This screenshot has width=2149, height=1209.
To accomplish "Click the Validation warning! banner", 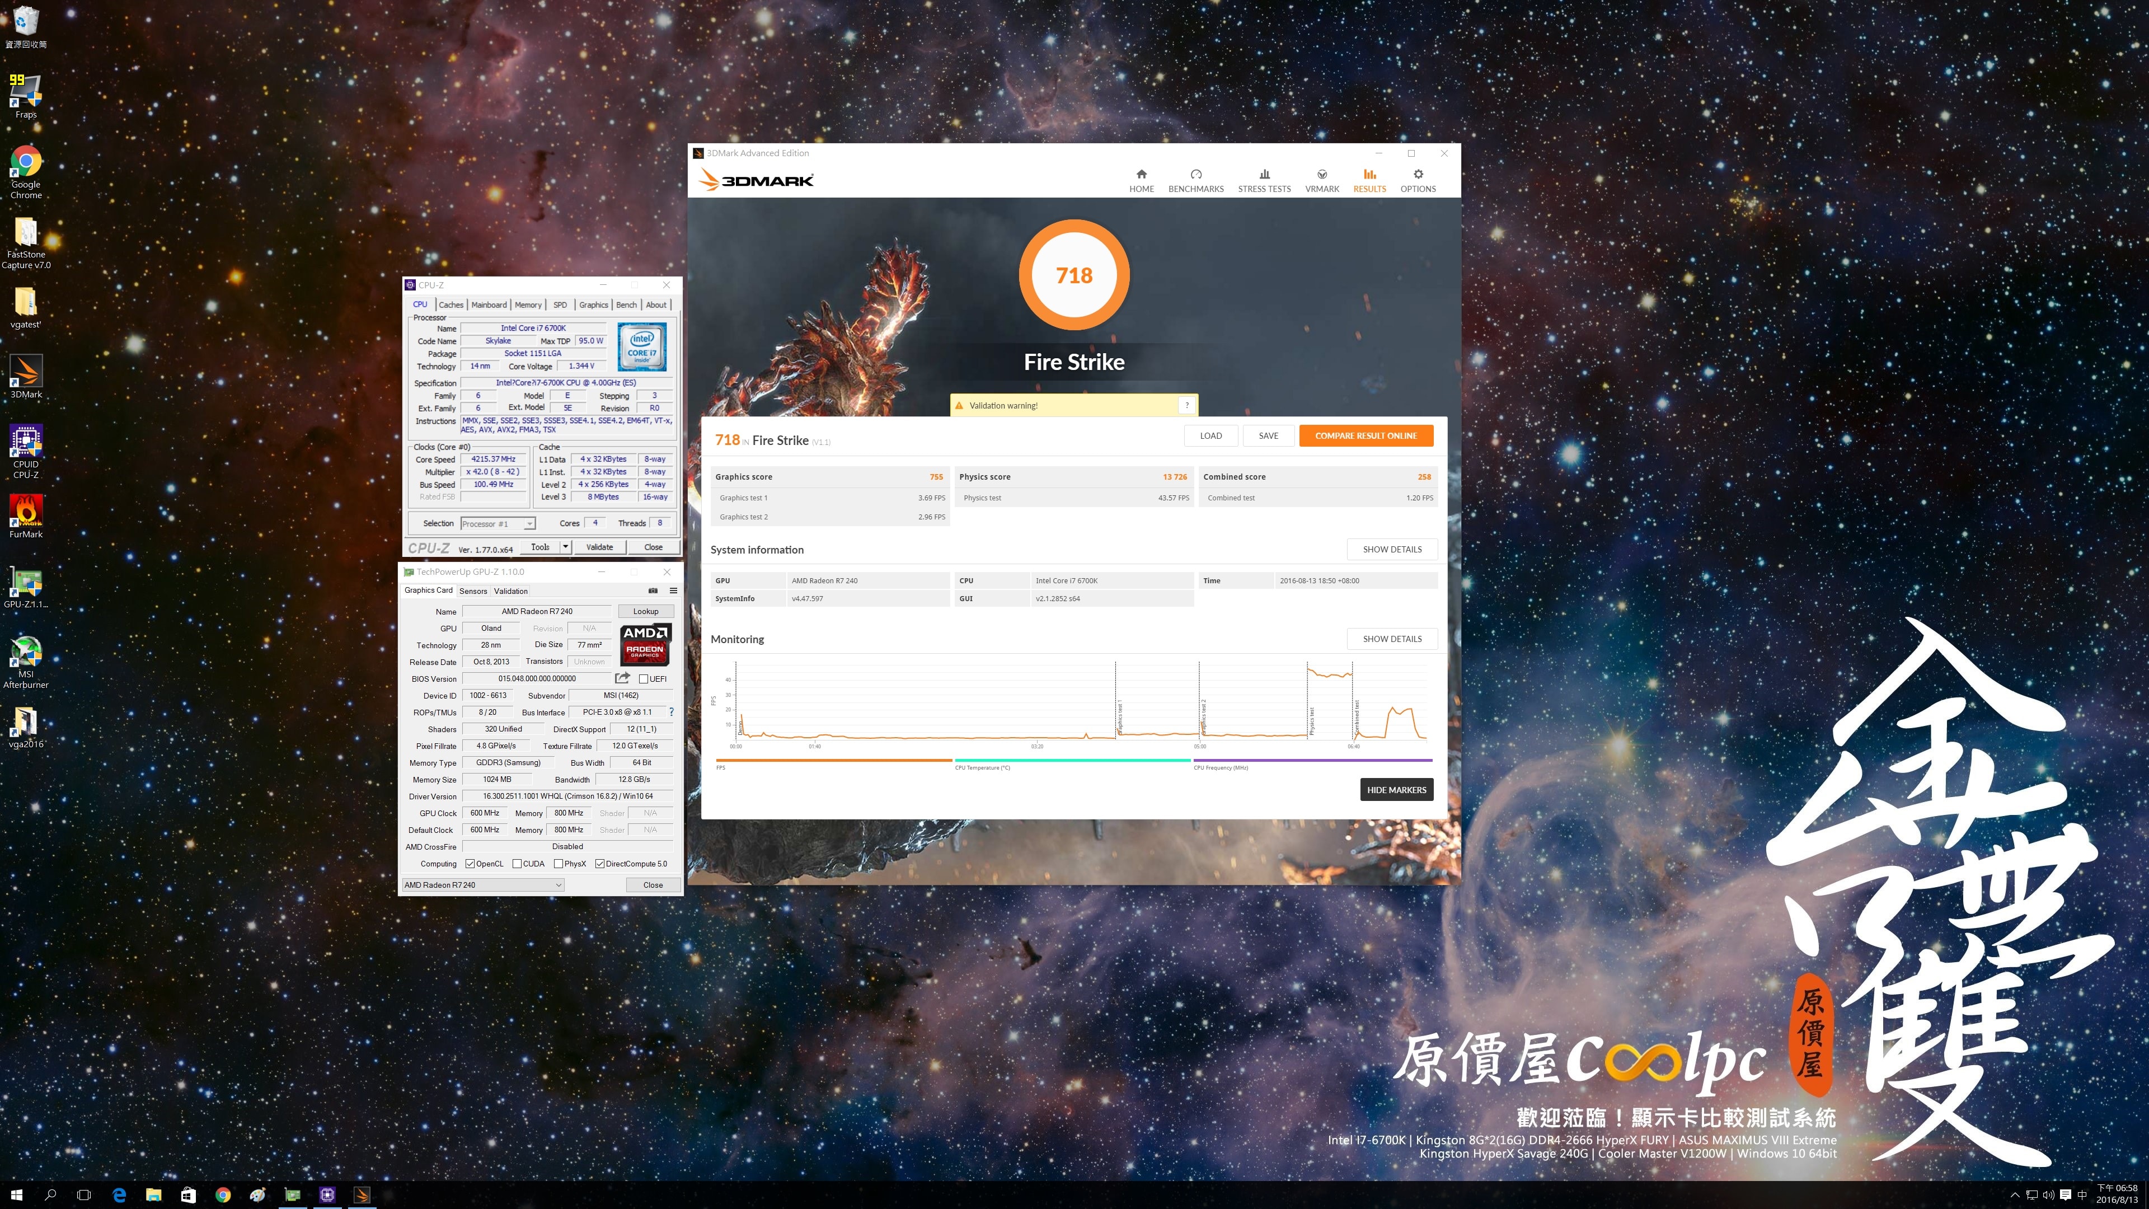I will point(1074,405).
